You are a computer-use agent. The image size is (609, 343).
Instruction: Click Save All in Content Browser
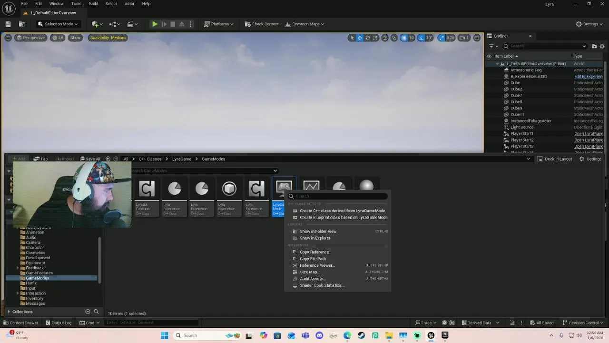[x=90, y=159]
